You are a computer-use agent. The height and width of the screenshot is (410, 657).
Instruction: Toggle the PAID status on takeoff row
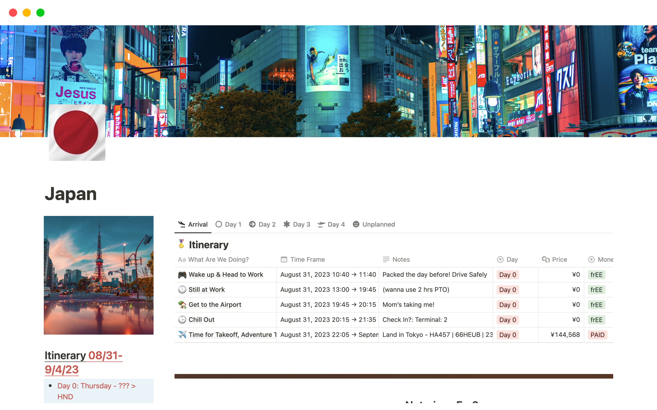[x=597, y=334]
